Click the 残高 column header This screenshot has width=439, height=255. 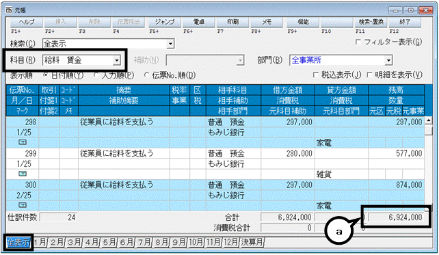click(396, 90)
